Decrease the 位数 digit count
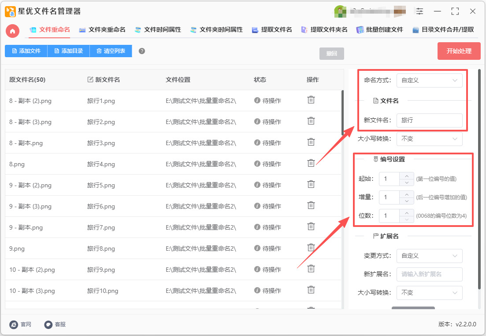Viewport: 486px width, 336px height. point(407,219)
